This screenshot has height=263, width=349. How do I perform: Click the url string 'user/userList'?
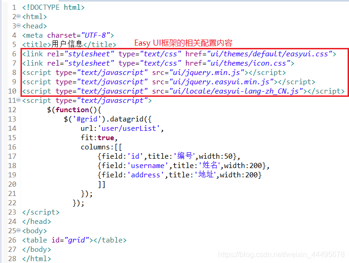[x=129, y=128]
